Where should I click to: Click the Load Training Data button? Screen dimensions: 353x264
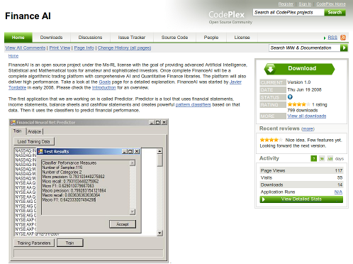[34, 141]
